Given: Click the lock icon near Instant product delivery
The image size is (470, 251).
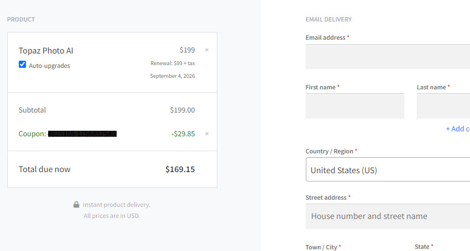Looking at the screenshot, I should [x=76, y=205].
